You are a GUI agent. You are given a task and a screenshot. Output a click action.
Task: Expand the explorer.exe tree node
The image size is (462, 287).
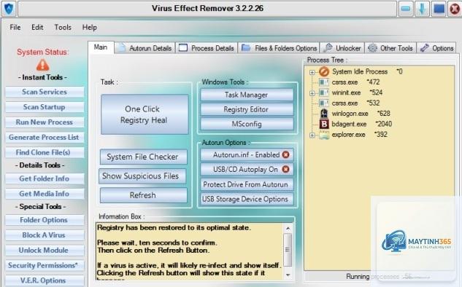coord(312,135)
